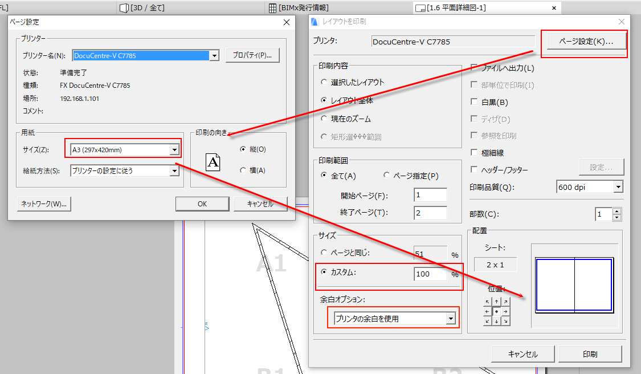Enable the 白黒(B) checkbox
The image size is (641, 374).
(x=473, y=102)
